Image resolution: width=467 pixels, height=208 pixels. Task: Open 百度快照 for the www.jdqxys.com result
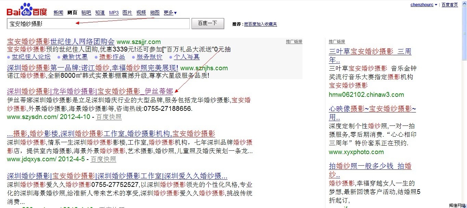click(x=103, y=159)
